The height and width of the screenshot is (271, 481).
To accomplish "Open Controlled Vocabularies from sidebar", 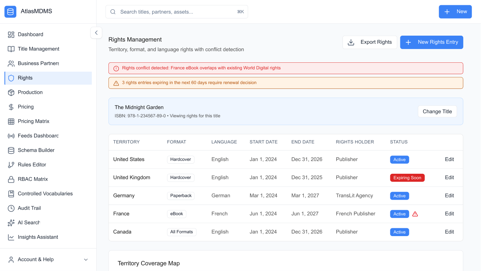I will (x=45, y=194).
